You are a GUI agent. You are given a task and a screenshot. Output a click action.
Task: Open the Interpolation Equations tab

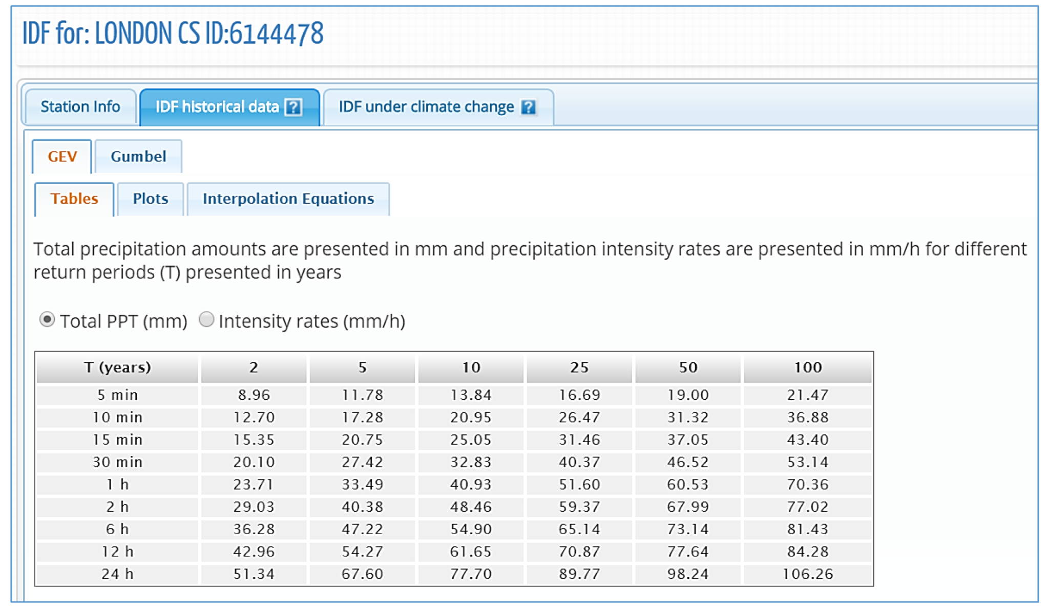point(288,199)
